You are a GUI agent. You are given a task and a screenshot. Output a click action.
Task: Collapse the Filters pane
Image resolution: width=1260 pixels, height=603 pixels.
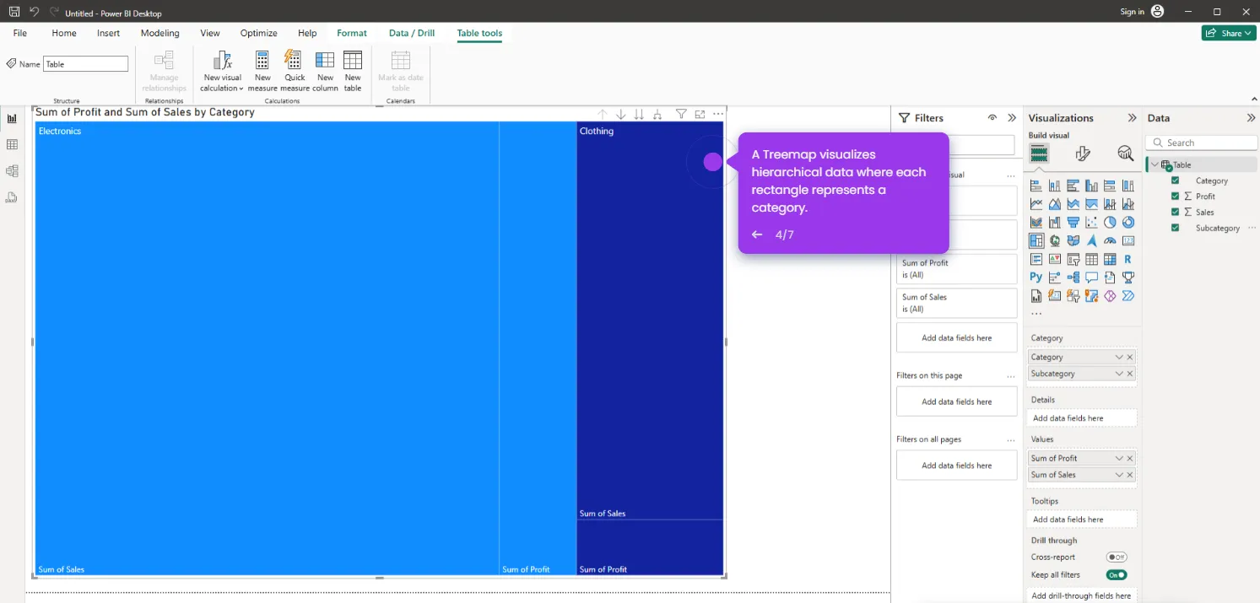point(1012,118)
